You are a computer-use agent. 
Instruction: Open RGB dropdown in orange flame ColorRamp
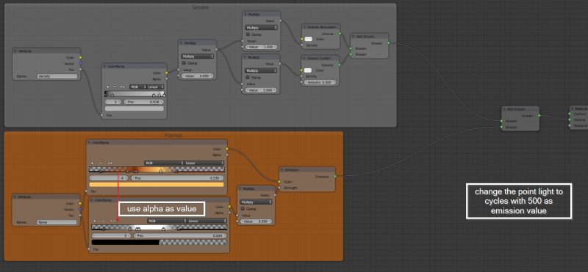pos(163,163)
